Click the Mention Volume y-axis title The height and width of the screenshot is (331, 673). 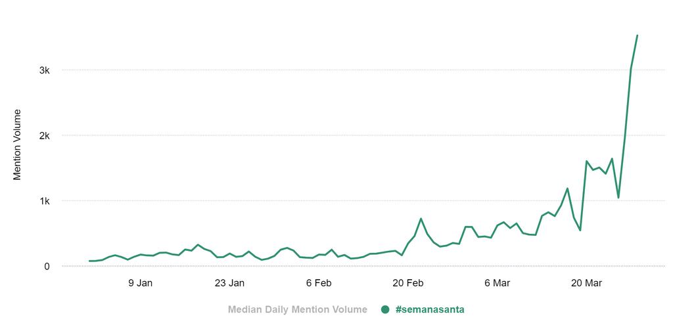tap(18, 144)
